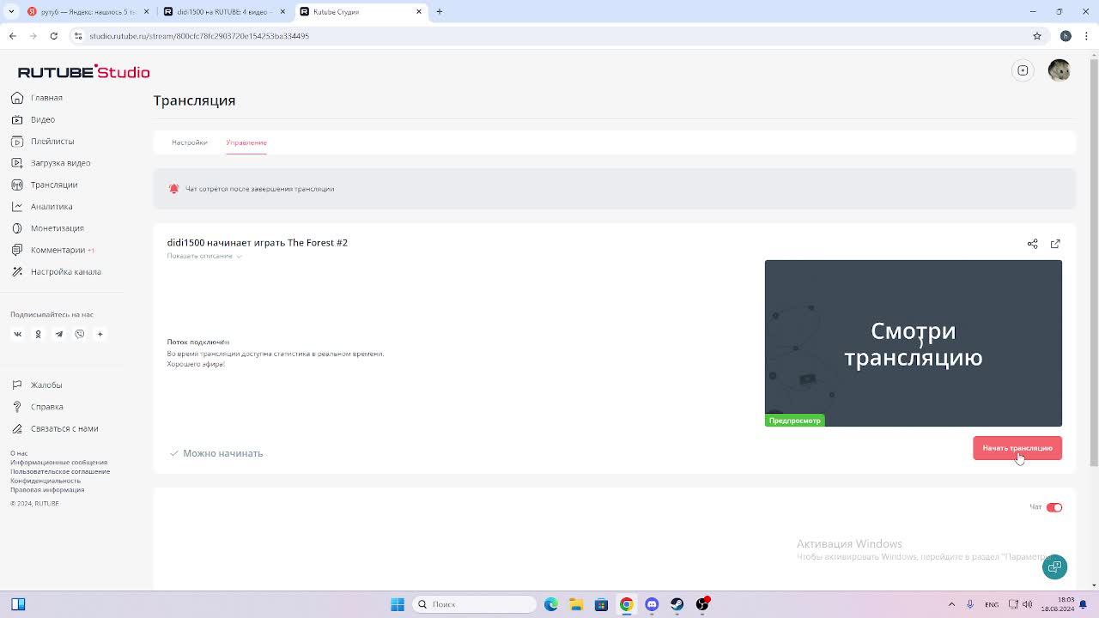Screen dimensions: 1099x618
Task: Open the support chat bubble button
Action: click(1054, 566)
